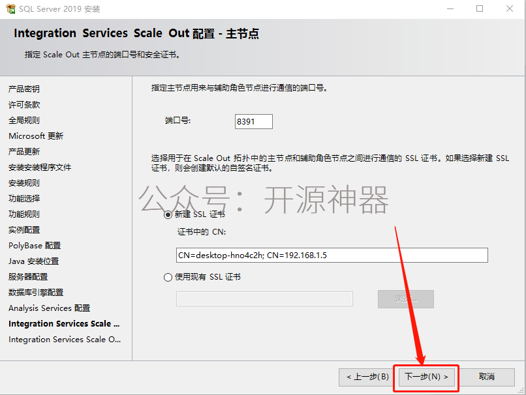Click the subtitle 指定 Scale Out 主节点的端口号和安全证书
Viewport: 526px width, 395px height.
click(102, 55)
